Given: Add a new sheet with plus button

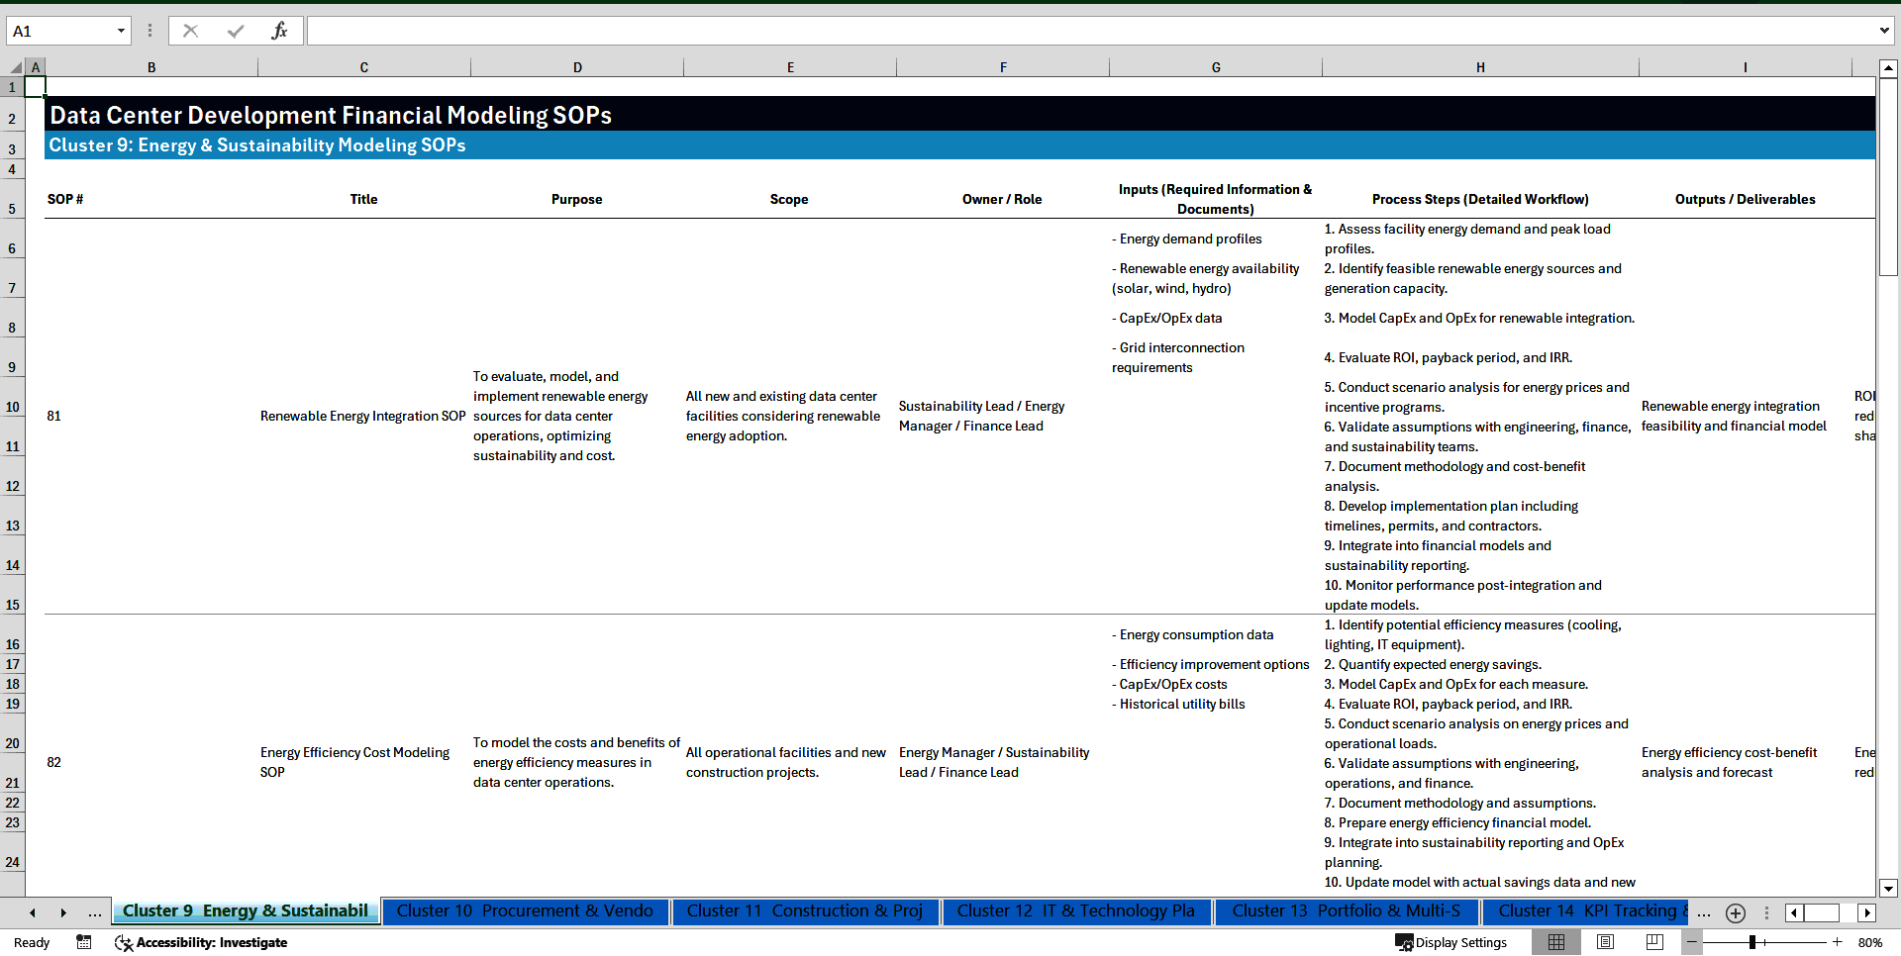Looking at the screenshot, I should (x=1735, y=912).
